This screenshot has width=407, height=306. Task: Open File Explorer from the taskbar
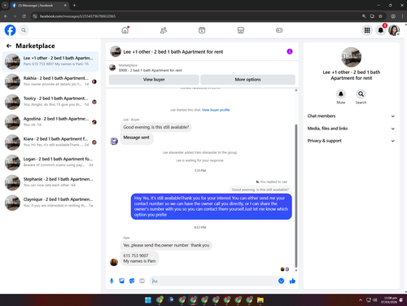pyautogui.click(x=260, y=300)
